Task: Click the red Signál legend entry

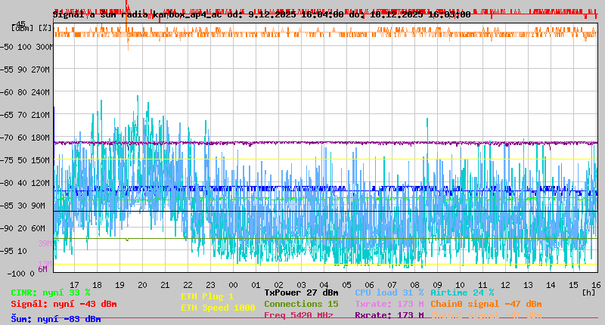Action: pyautogui.click(x=64, y=304)
